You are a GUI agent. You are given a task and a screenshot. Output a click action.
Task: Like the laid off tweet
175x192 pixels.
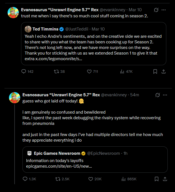[x=91, y=179]
